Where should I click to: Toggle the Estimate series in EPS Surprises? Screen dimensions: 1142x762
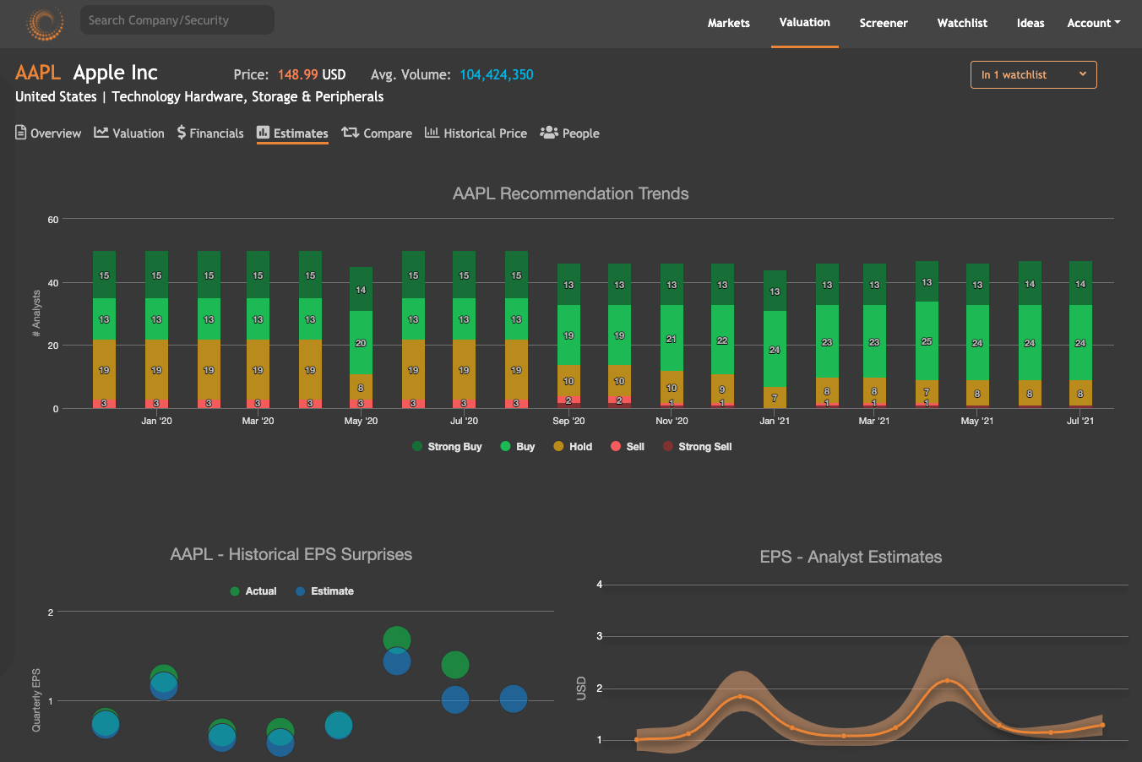click(324, 591)
